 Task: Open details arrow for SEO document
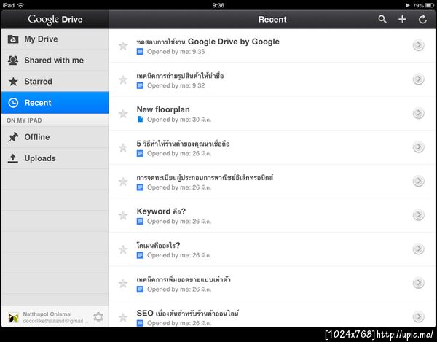[x=418, y=316]
